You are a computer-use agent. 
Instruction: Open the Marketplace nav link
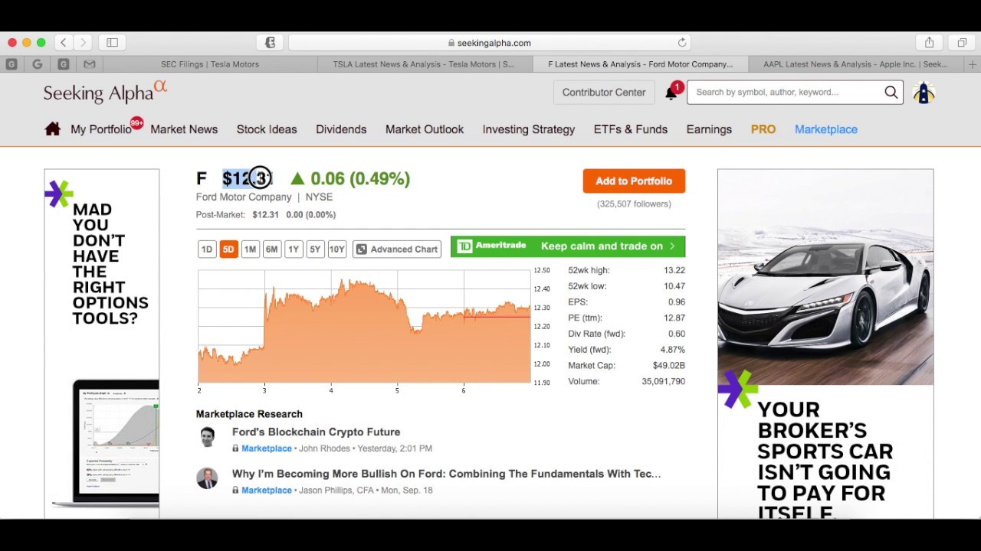[x=826, y=129]
